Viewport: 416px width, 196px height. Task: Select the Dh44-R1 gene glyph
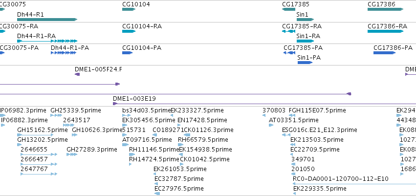[47, 20]
